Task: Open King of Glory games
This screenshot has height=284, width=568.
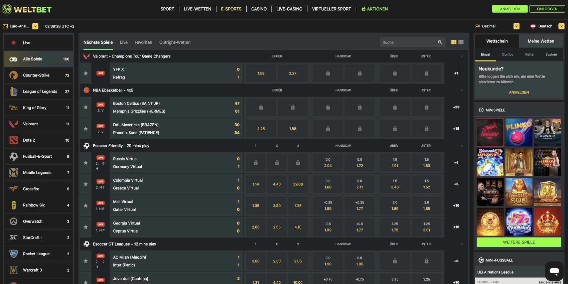Action: tap(38, 108)
